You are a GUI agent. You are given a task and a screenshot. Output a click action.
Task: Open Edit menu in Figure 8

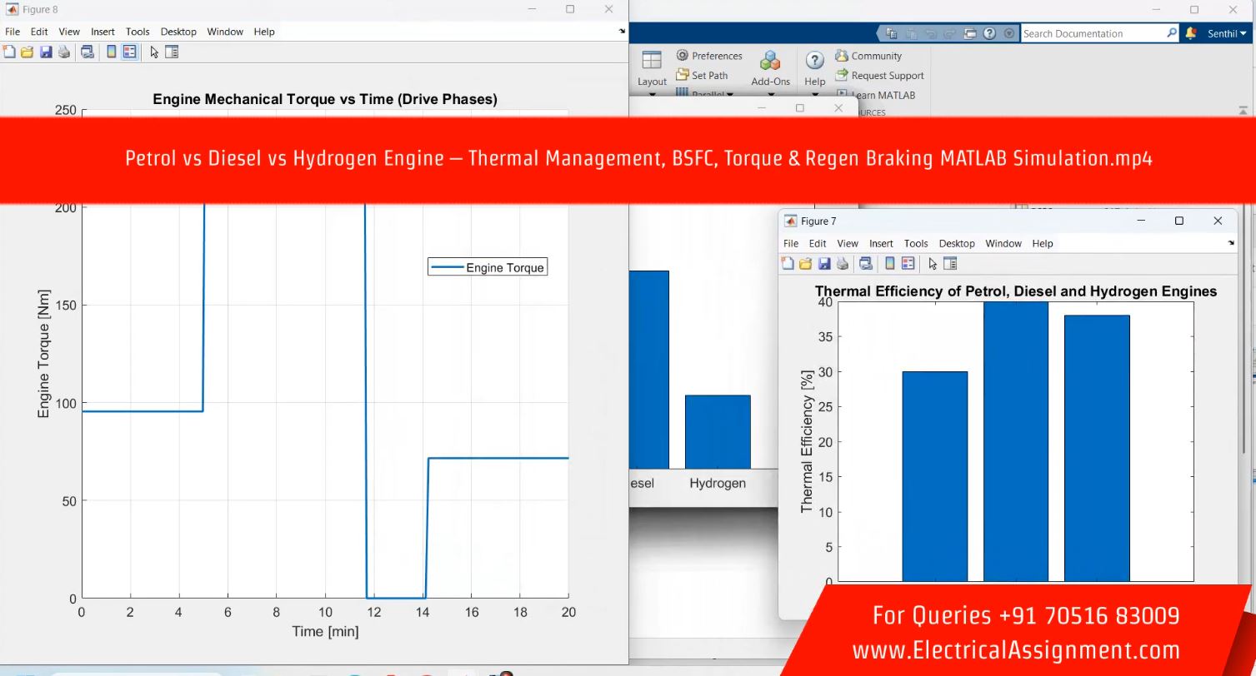39,32
